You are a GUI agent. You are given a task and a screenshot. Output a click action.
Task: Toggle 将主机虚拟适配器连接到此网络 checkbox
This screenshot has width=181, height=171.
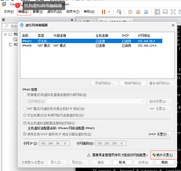[x=25, y=123]
